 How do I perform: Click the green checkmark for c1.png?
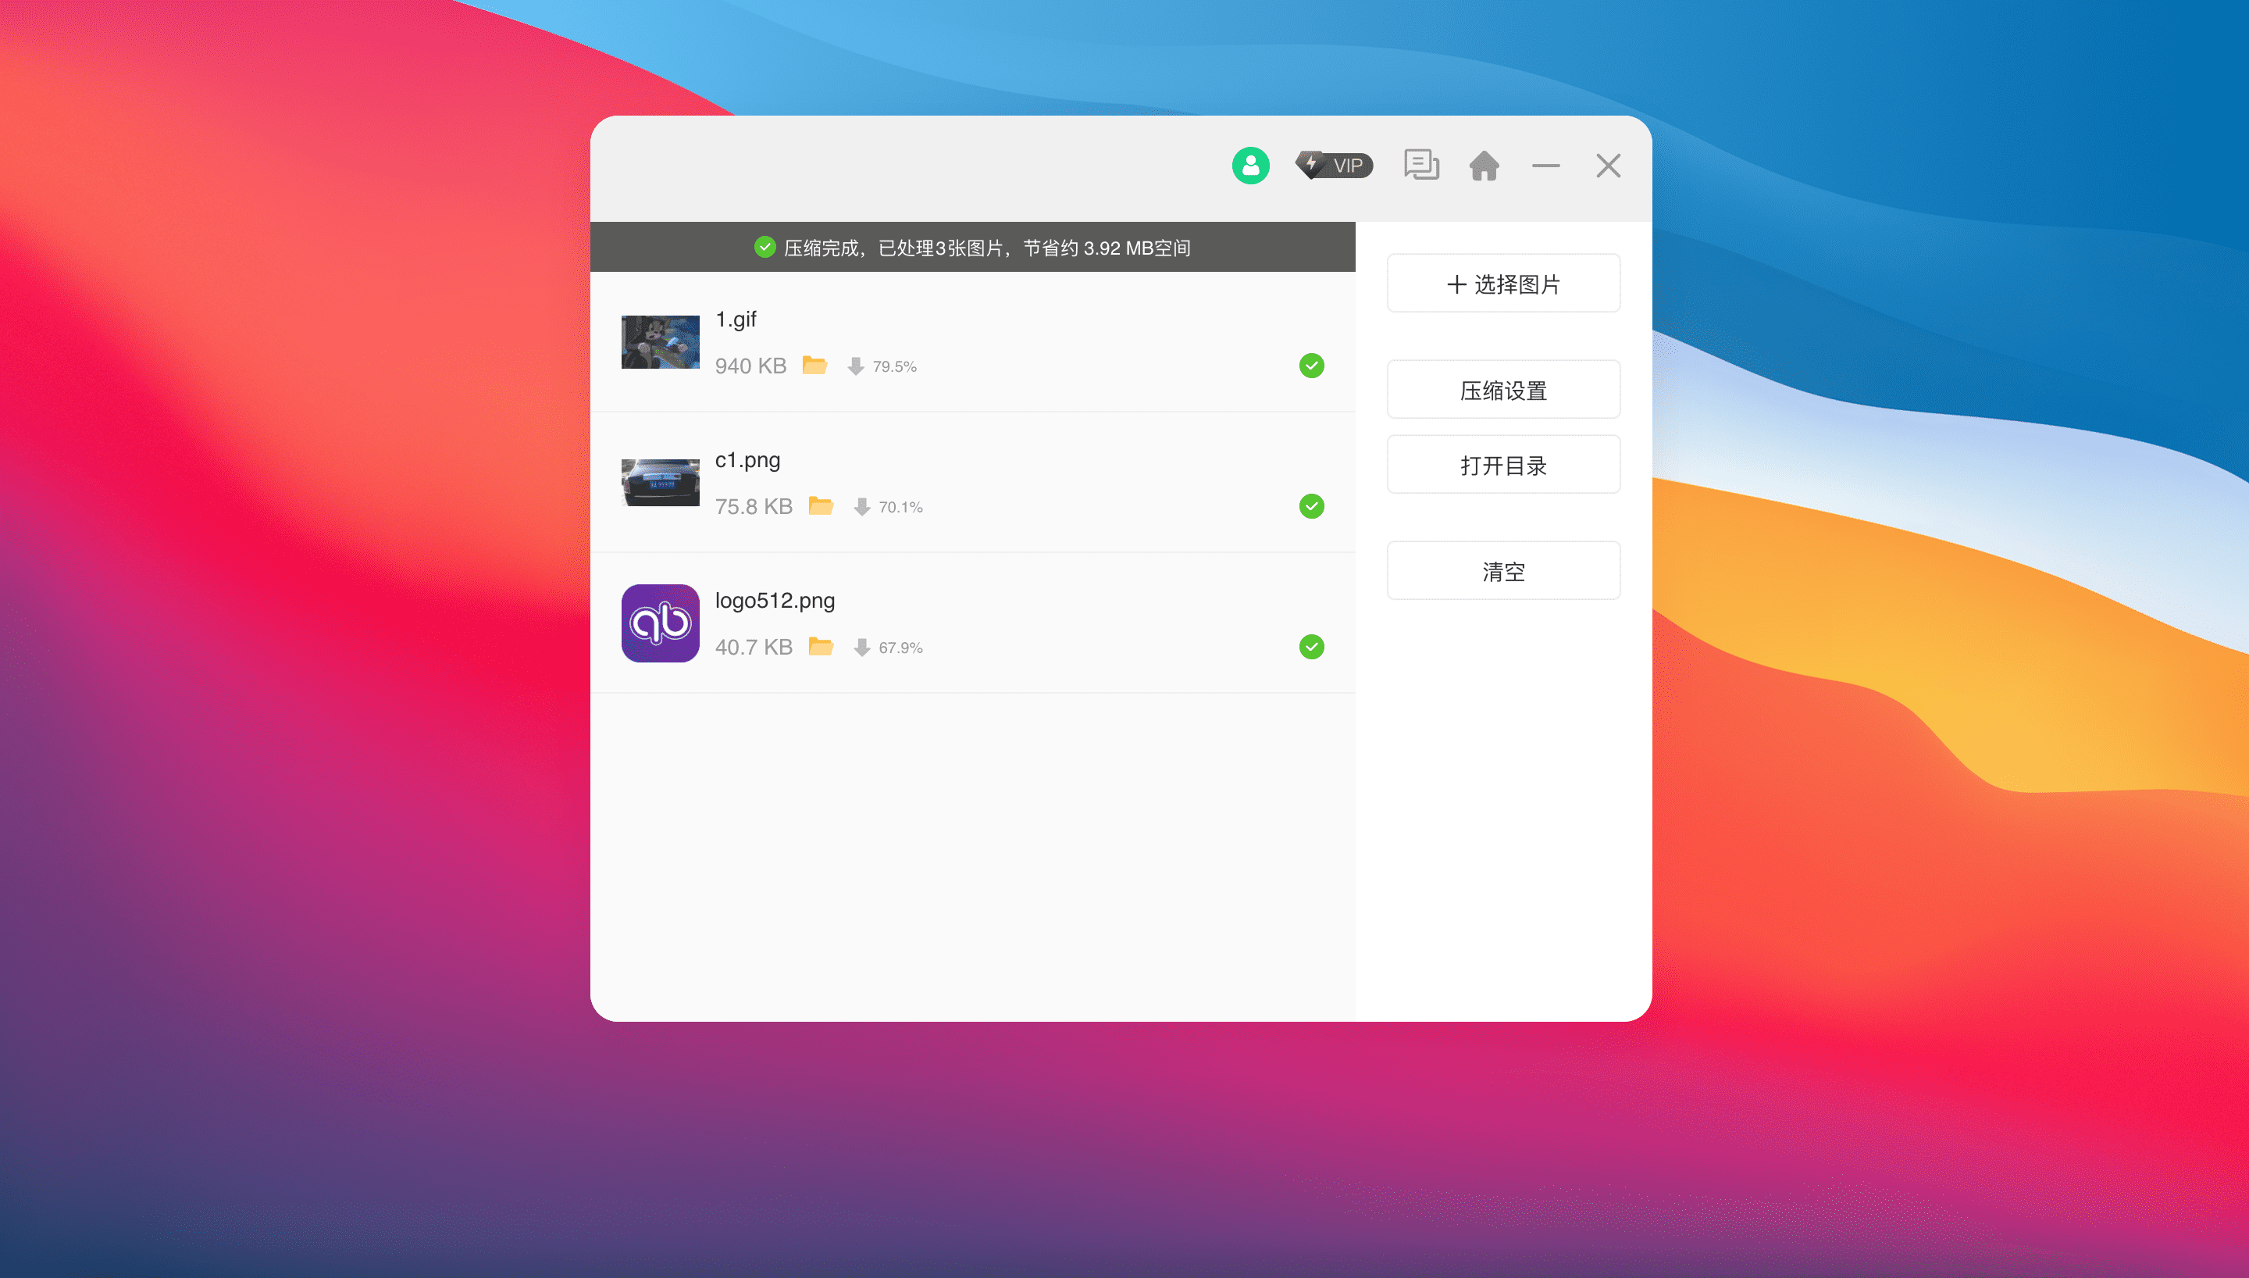tap(1311, 505)
